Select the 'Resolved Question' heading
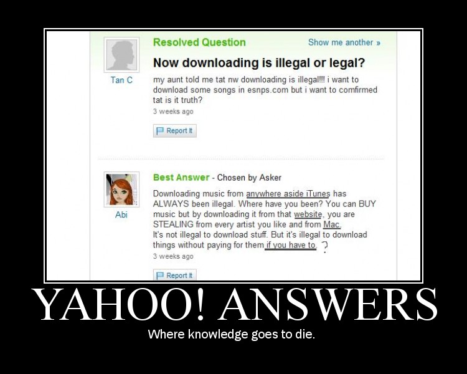 199,42
